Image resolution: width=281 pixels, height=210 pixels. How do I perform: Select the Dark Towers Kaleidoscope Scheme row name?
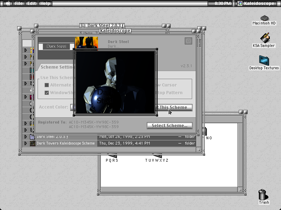(x=66, y=143)
